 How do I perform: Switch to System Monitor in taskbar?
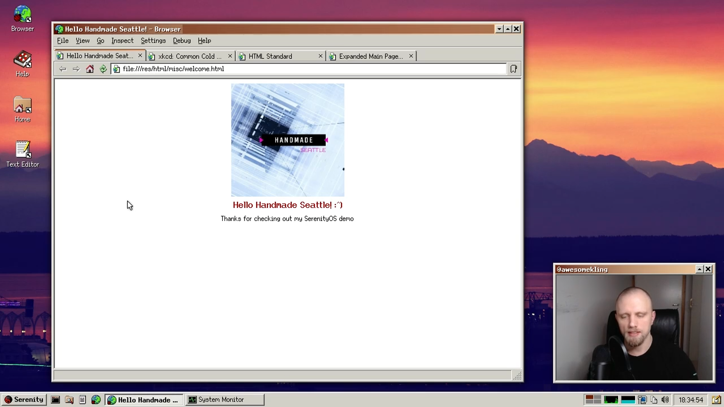225,399
